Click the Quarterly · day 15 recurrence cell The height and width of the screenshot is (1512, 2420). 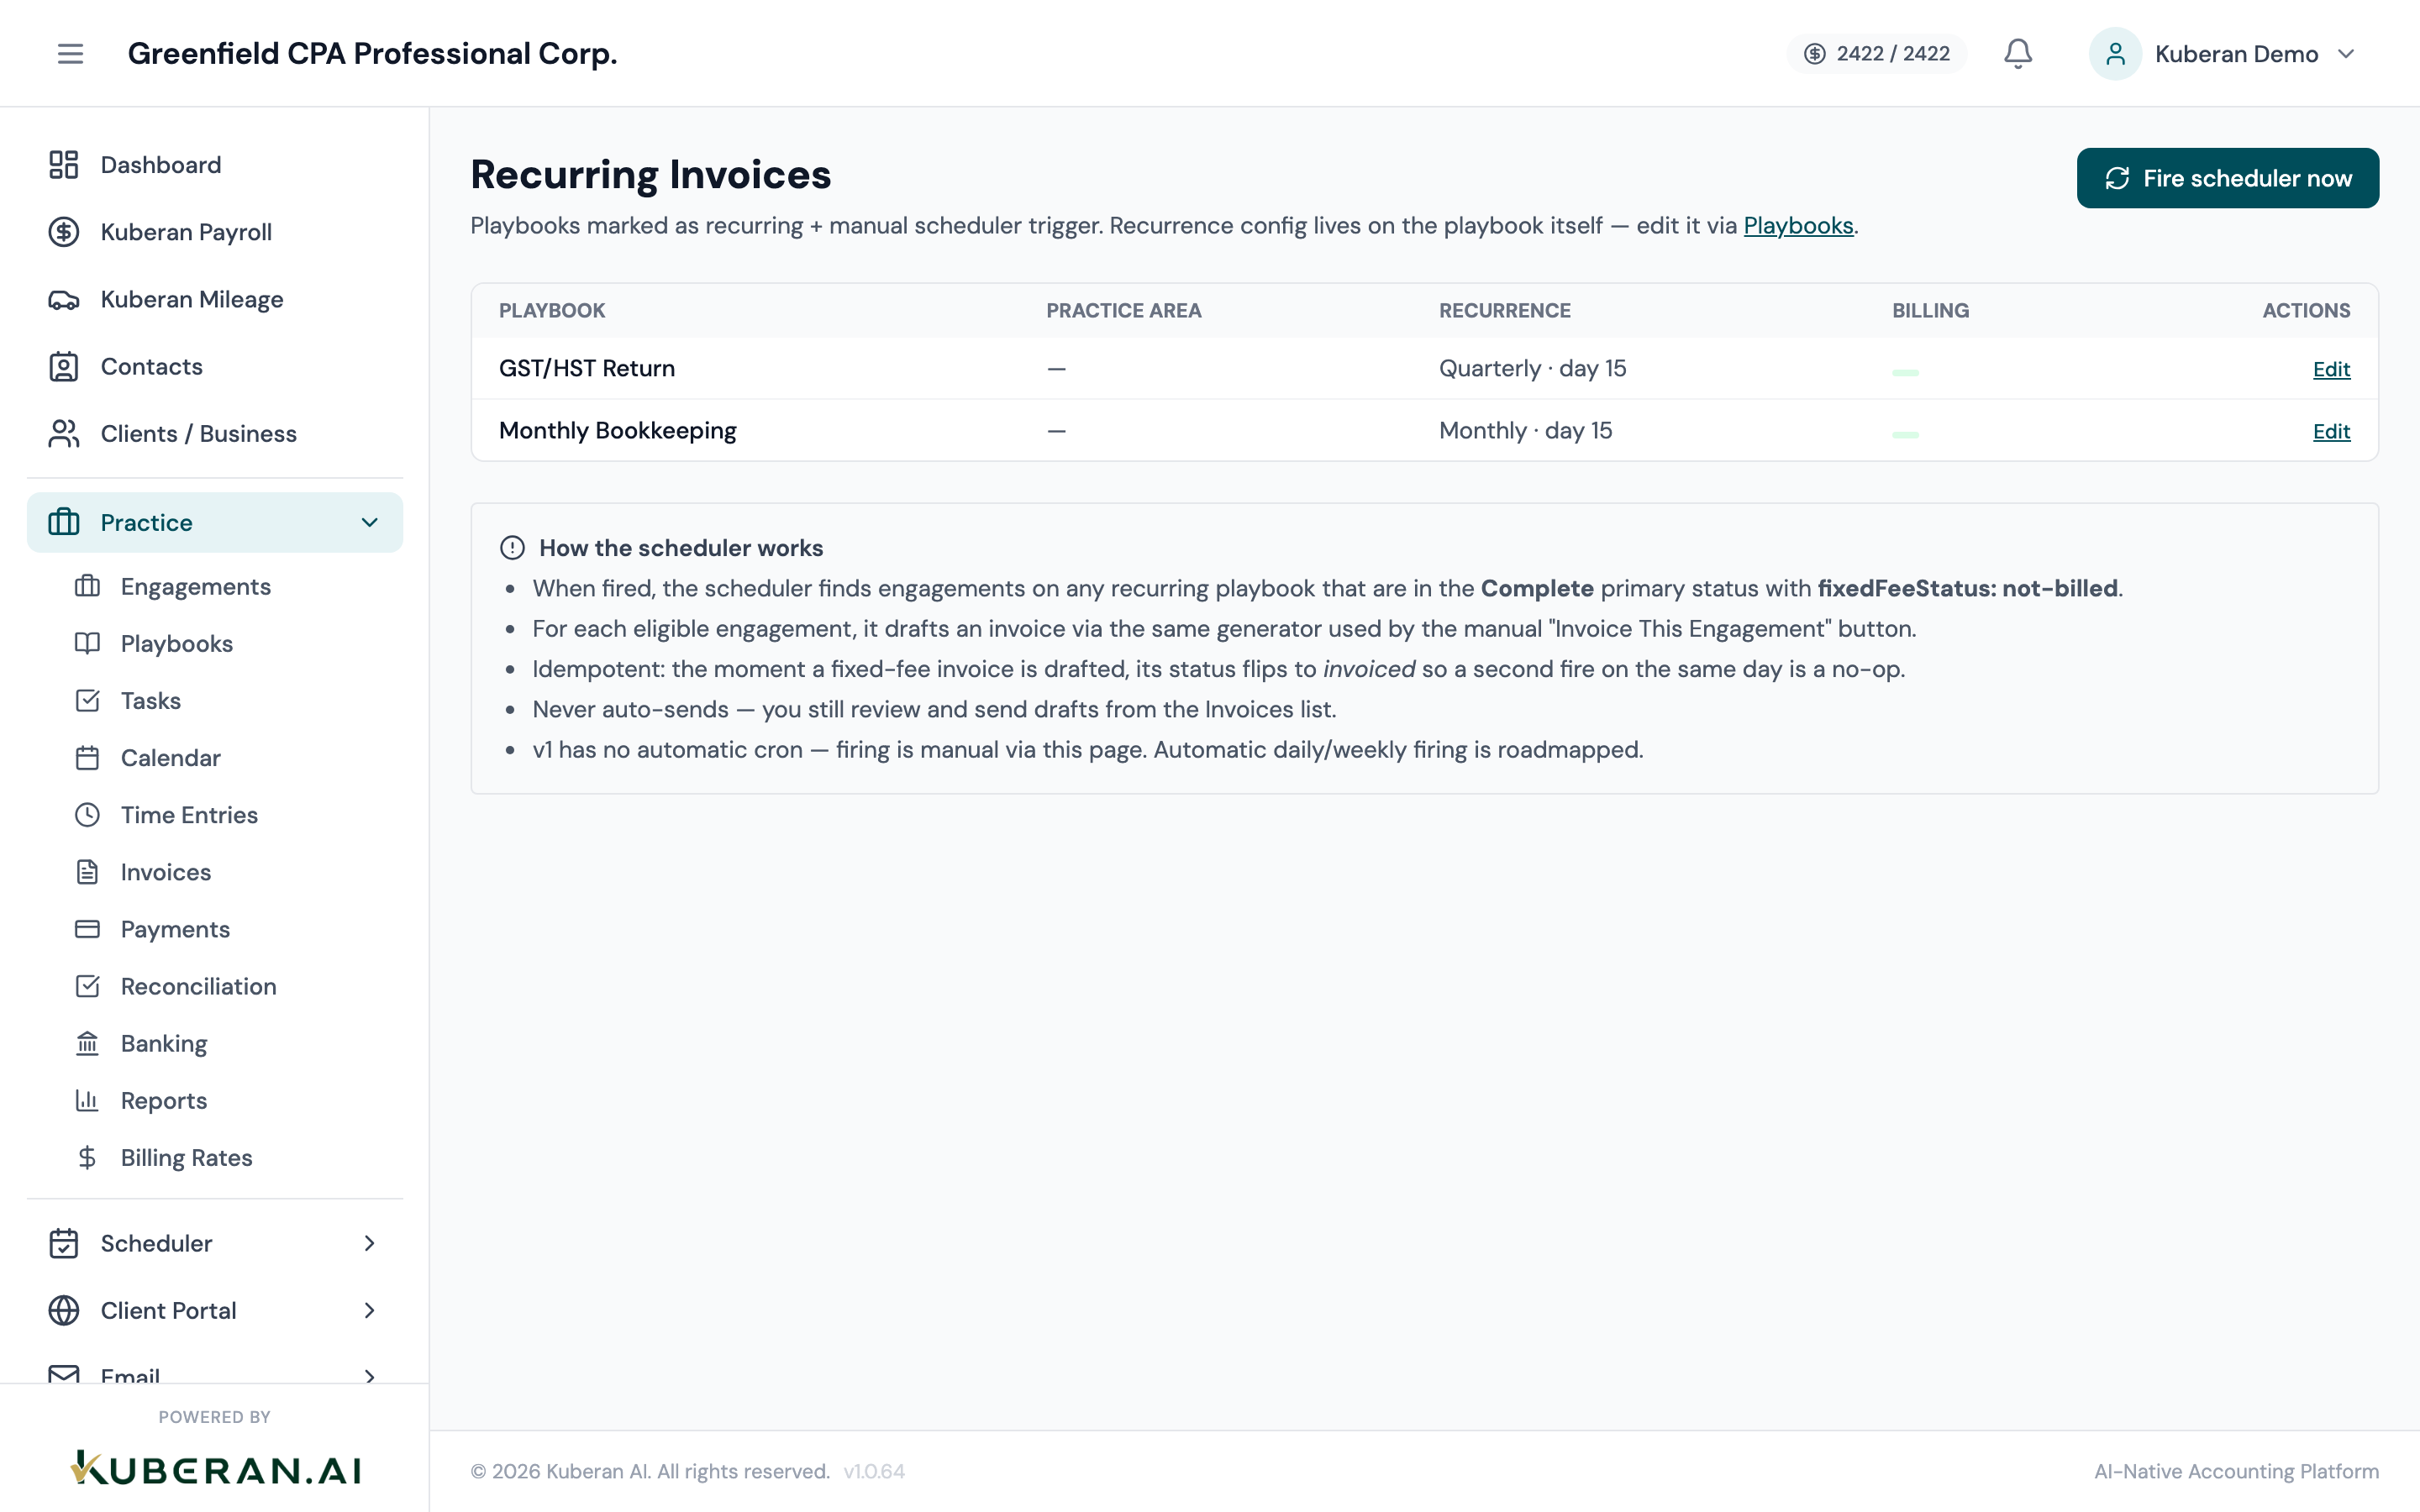pos(1532,368)
